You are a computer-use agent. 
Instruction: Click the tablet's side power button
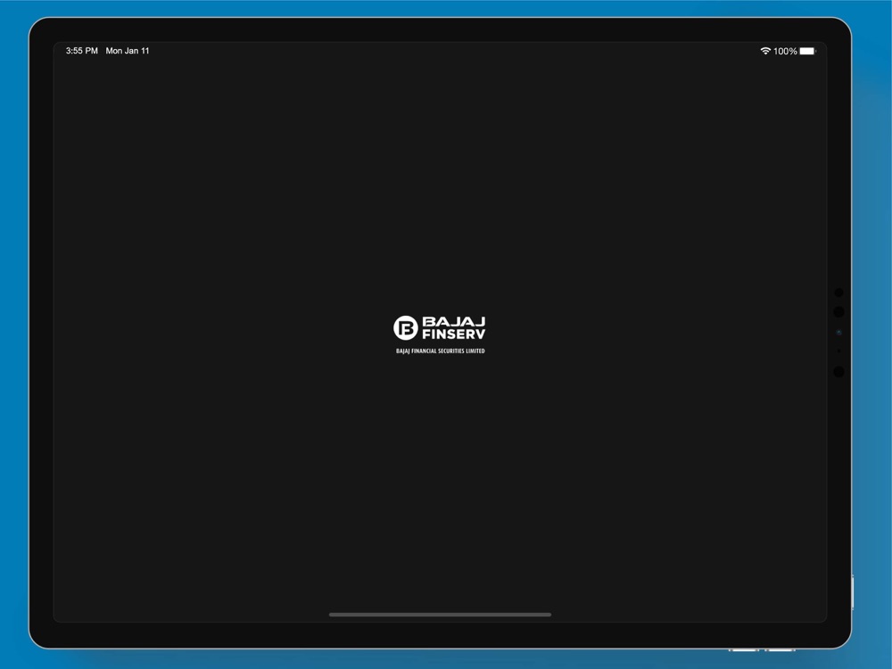coord(852,593)
